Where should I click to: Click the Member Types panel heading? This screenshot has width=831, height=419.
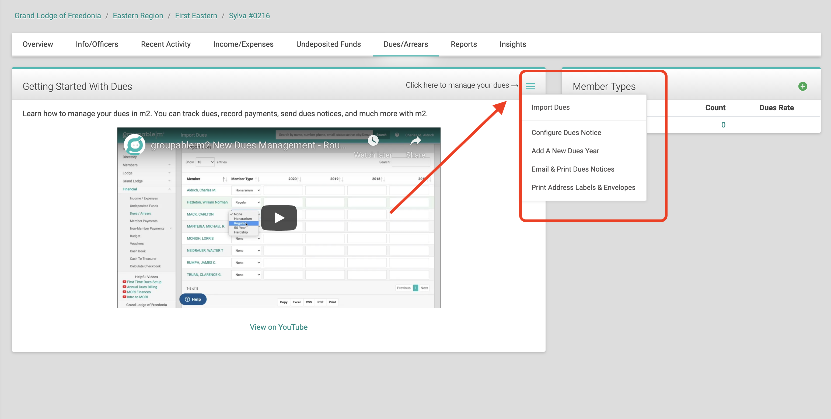click(604, 86)
